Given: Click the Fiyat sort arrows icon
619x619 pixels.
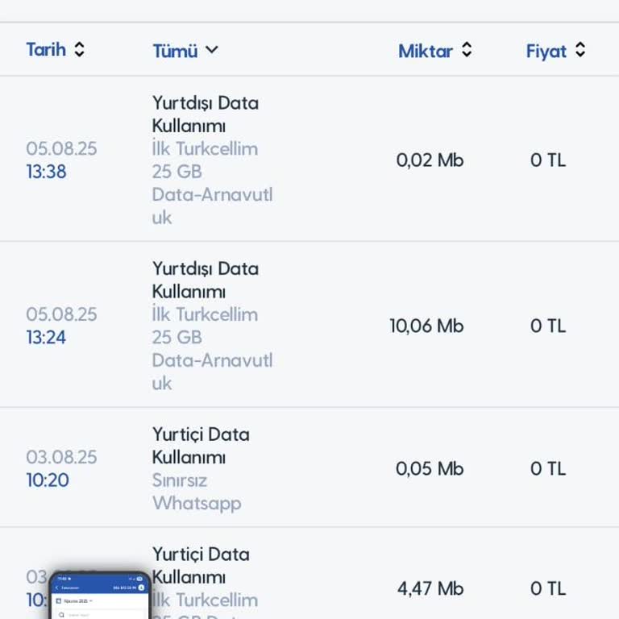Looking at the screenshot, I should [580, 50].
